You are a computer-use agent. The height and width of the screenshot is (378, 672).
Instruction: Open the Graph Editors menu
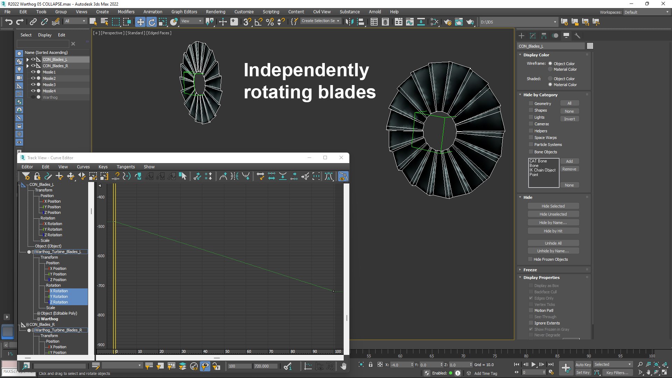[184, 12]
